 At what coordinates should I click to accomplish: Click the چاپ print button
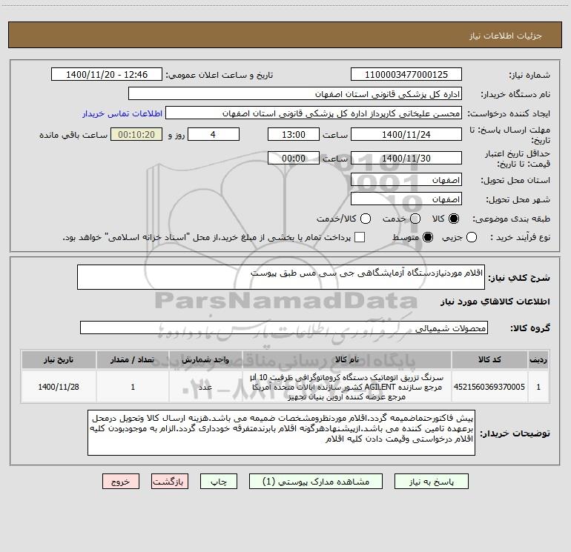tap(219, 482)
